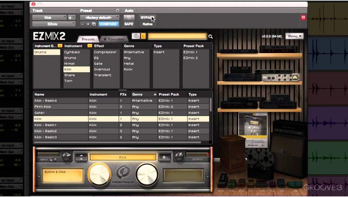Open the Kick track selector dropdown
This screenshot has height=197, width=348.
coord(49,18)
